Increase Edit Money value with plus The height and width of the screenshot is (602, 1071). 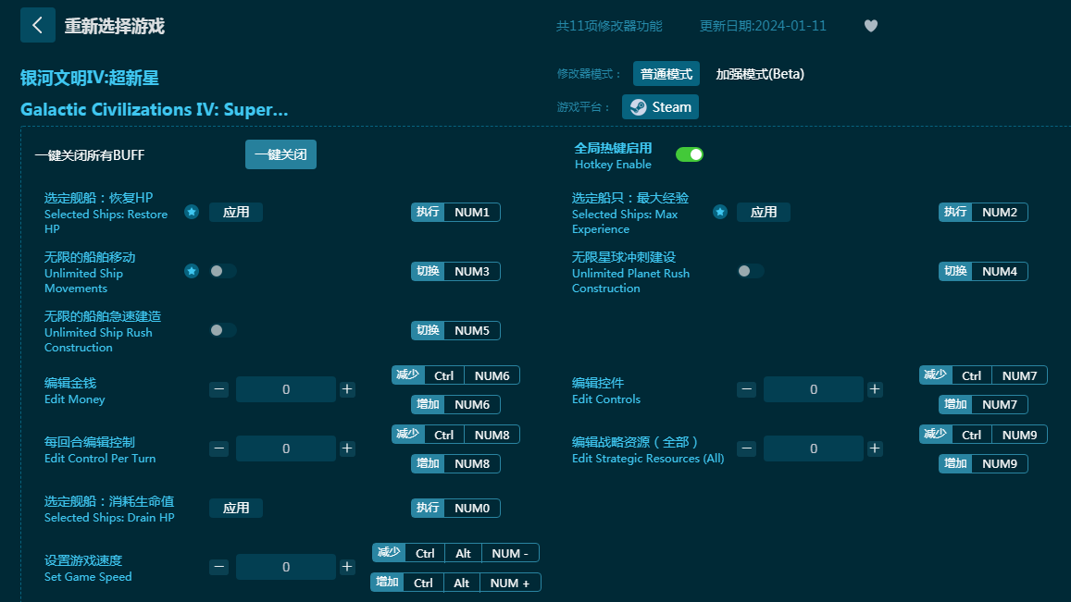coord(347,389)
